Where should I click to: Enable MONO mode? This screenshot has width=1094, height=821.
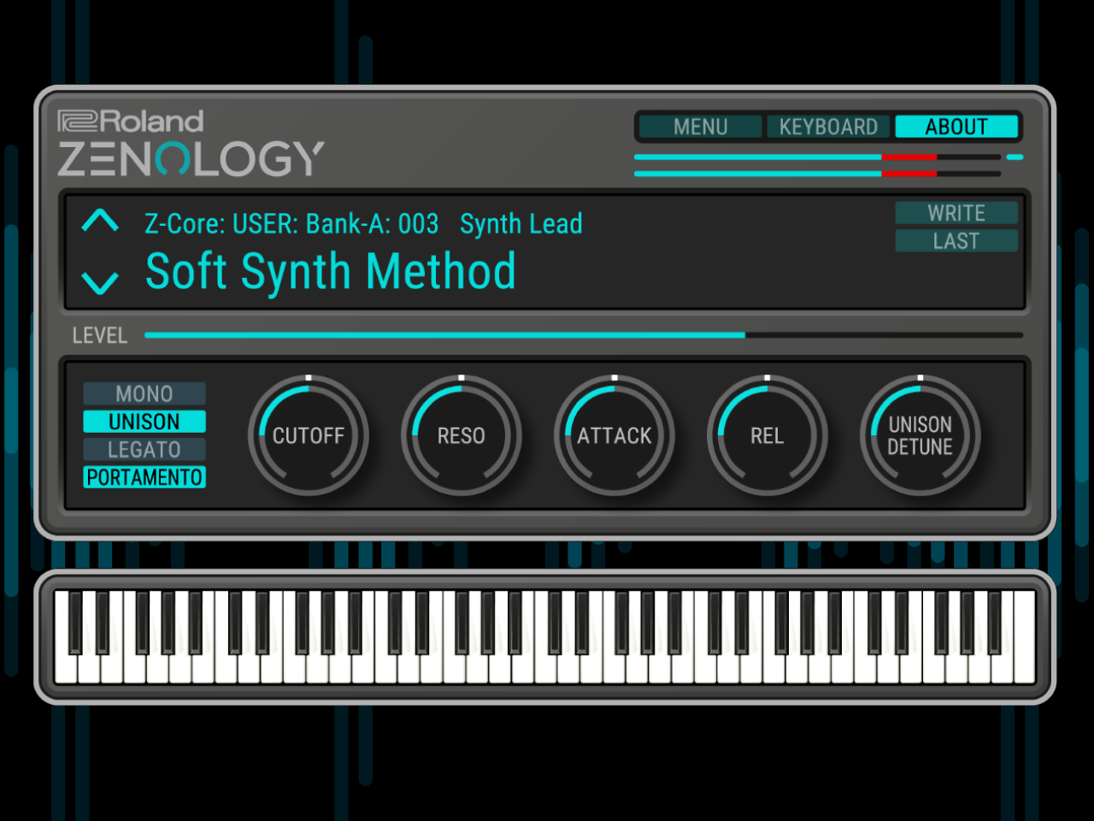tap(144, 393)
